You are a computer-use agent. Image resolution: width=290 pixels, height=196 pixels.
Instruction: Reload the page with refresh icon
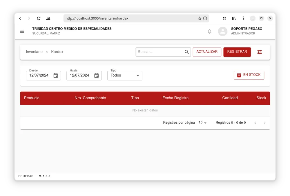pos(39,18)
